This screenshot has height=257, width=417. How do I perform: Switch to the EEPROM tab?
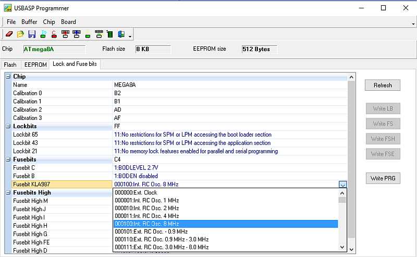pyautogui.click(x=35, y=65)
